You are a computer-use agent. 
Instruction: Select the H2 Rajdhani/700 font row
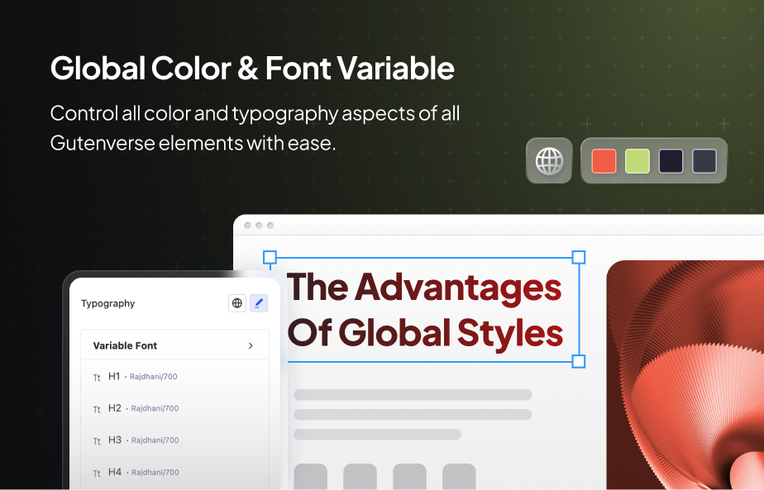[175, 408]
